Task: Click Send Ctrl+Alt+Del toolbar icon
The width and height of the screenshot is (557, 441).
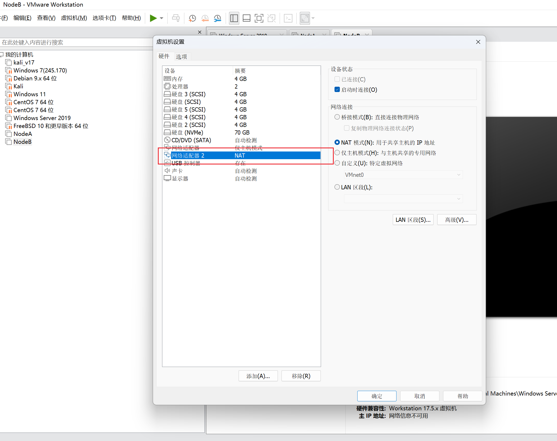Action: [176, 18]
